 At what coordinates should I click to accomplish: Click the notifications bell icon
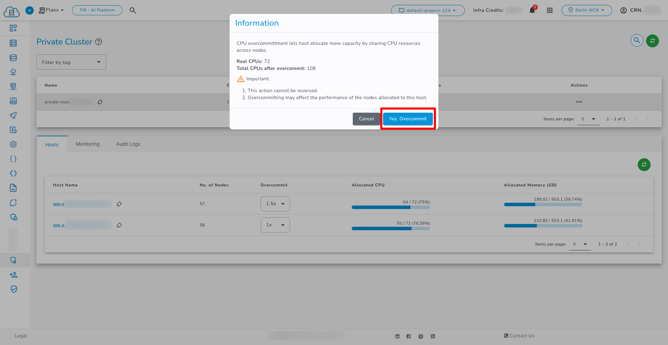[x=532, y=10]
